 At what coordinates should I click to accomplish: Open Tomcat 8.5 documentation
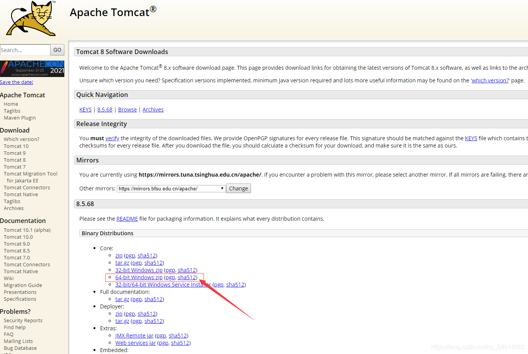tap(17, 251)
